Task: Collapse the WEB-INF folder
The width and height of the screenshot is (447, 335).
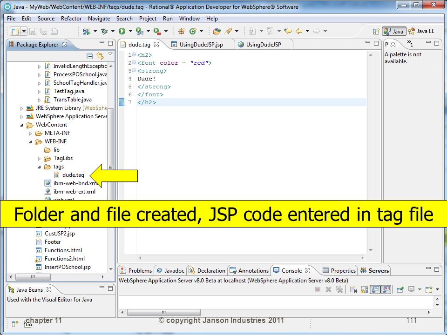Action: pyautogui.click(x=31, y=141)
